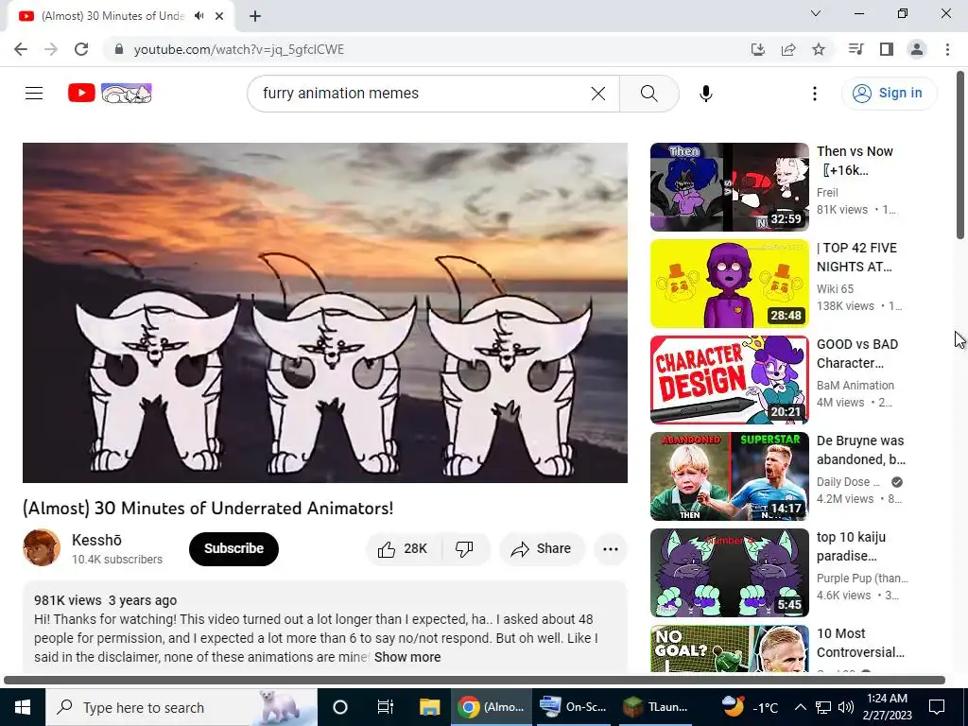Open '| TOP 42 FIVE NIGHTS AT...' title
Screen dimensions: 968x726
click(x=856, y=257)
